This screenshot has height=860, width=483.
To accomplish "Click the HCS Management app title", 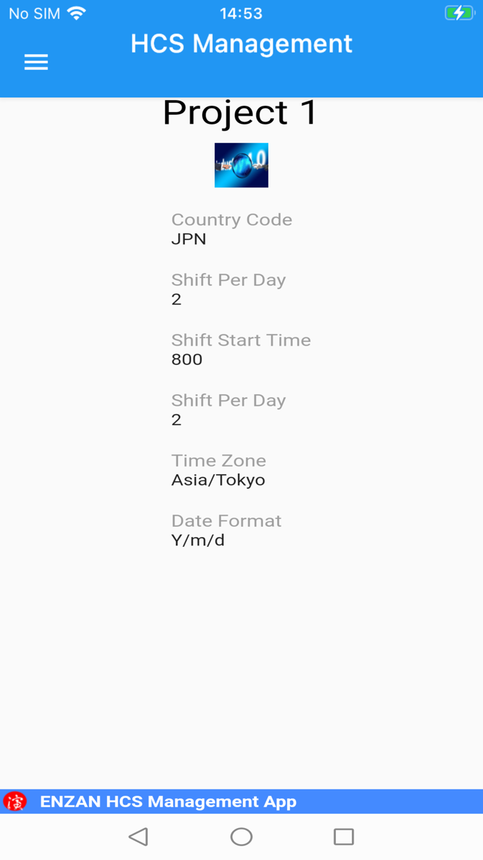I will click(x=241, y=44).
